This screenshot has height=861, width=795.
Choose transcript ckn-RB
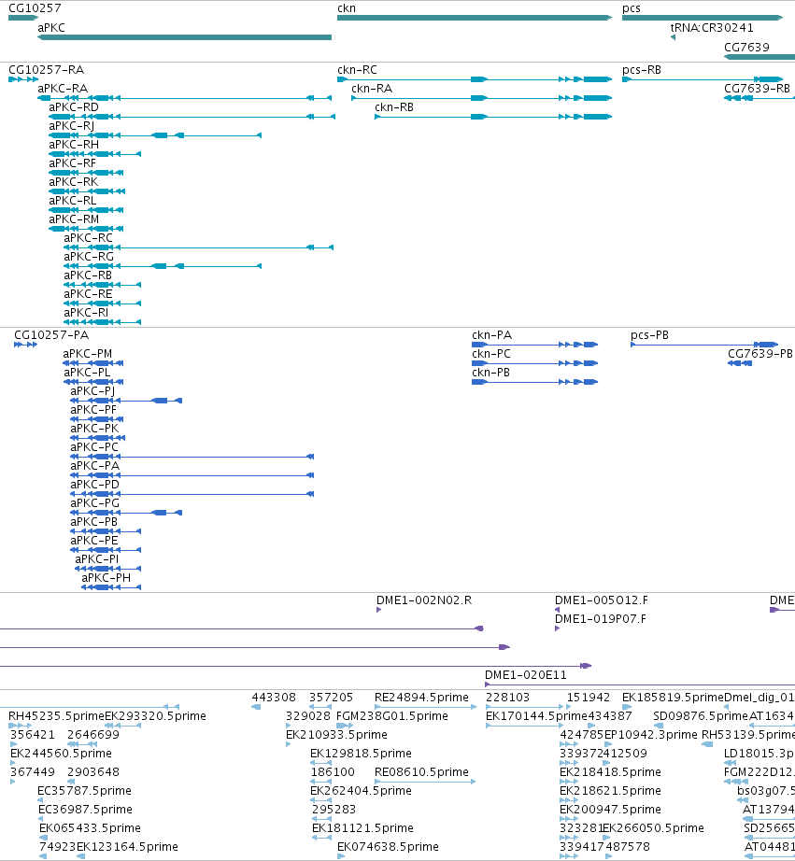(x=394, y=107)
